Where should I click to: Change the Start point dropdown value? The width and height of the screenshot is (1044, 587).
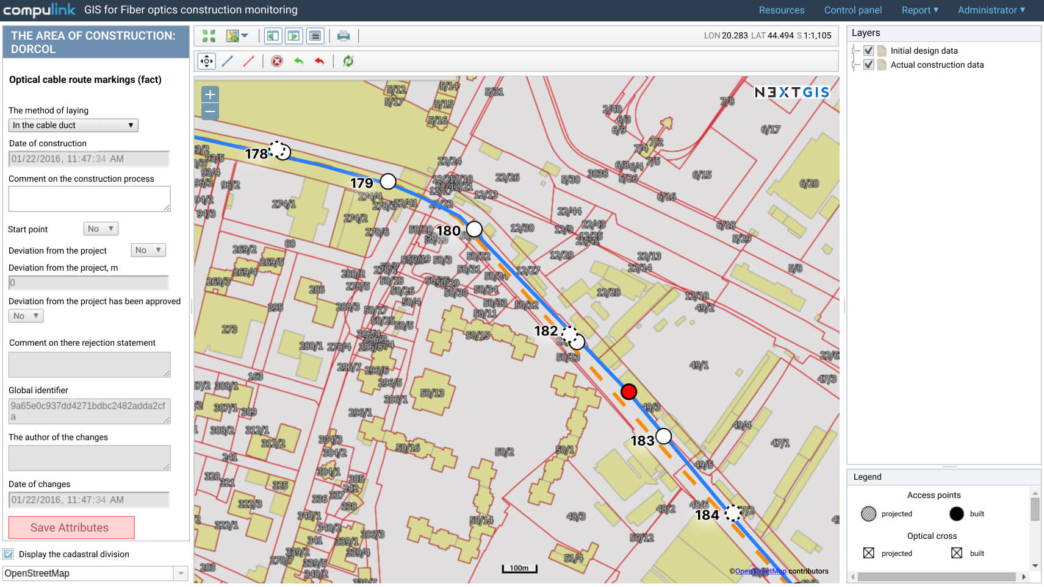pyautogui.click(x=100, y=229)
